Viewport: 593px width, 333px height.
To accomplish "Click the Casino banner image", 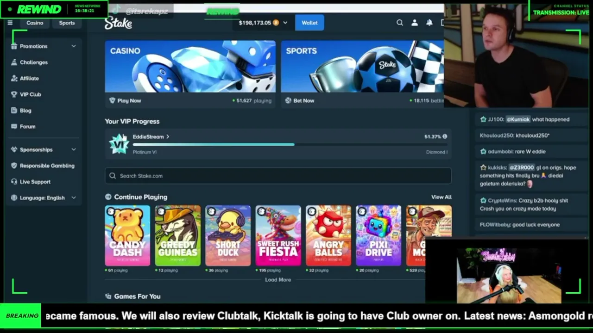I will [190, 67].
